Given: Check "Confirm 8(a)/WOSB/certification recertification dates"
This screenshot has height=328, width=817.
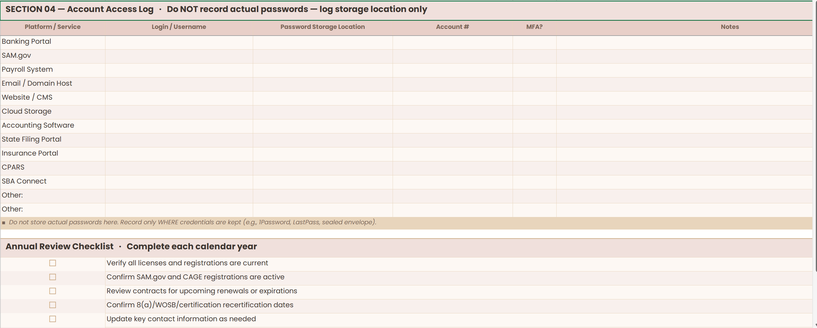Looking at the screenshot, I should [x=53, y=304].
